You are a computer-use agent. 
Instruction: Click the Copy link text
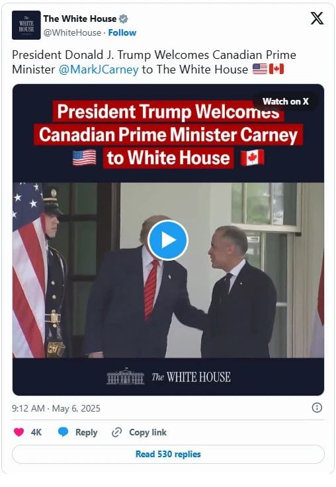pos(147,432)
